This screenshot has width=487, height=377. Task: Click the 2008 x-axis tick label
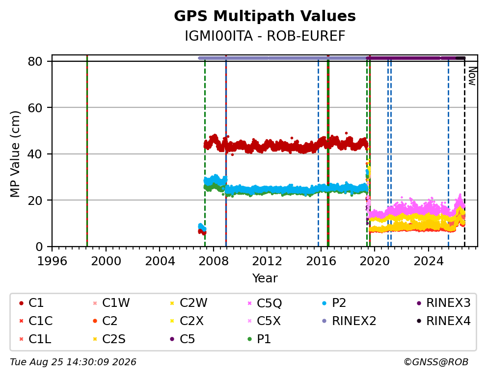point(213,261)
